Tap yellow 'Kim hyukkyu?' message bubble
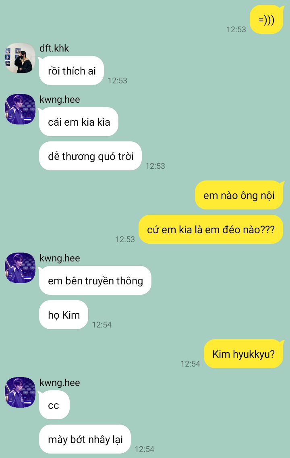 coord(244,354)
